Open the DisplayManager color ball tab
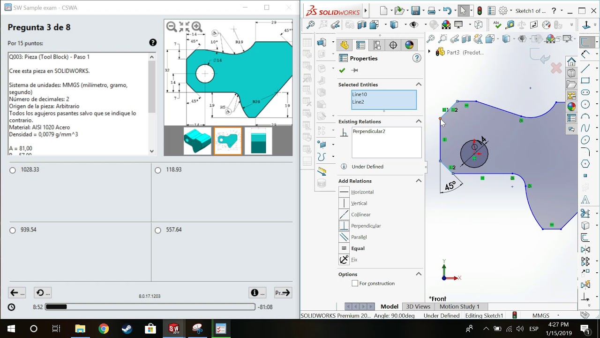This screenshot has width=600, height=338. (x=409, y=45)
